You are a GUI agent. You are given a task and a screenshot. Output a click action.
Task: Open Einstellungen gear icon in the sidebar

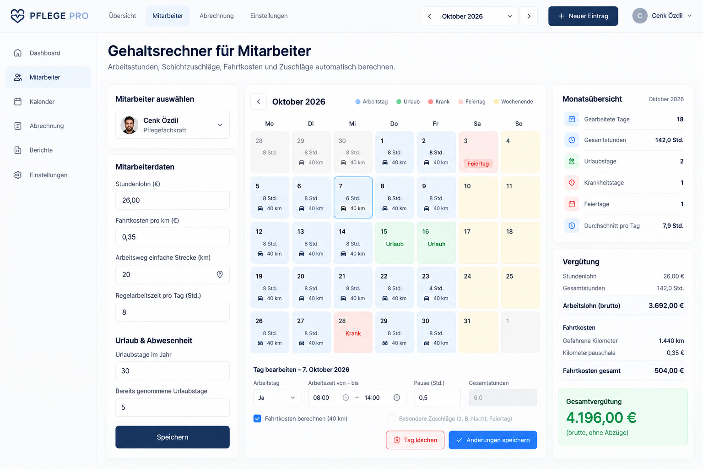tap(18, 175)
